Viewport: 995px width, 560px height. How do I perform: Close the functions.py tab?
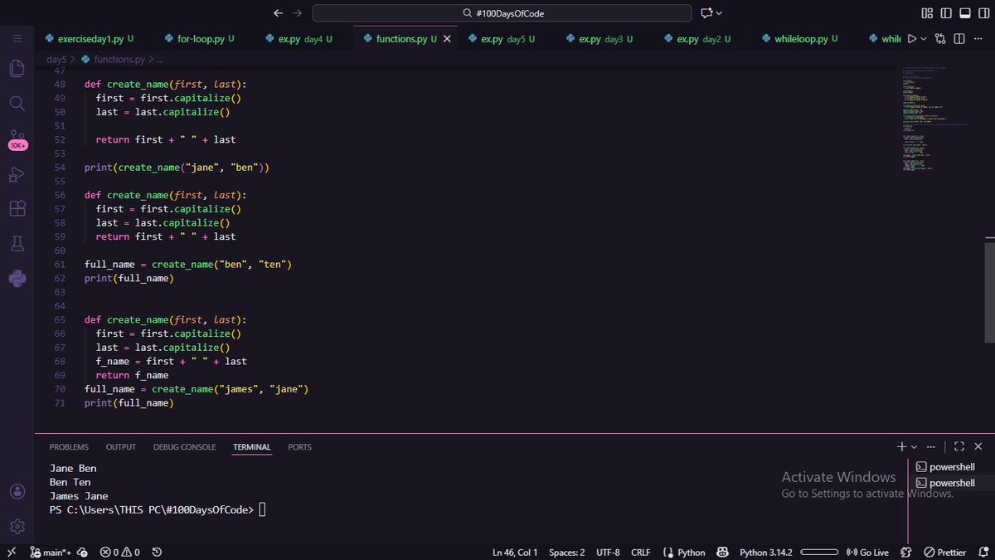(448, 39)
